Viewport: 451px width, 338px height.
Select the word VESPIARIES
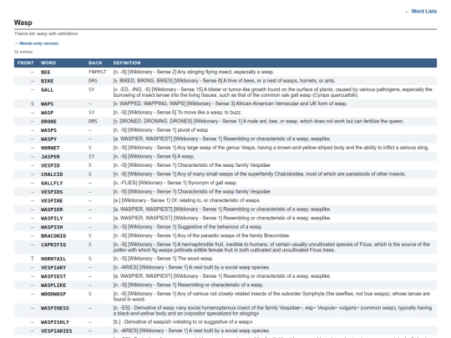tap(57, 331)
